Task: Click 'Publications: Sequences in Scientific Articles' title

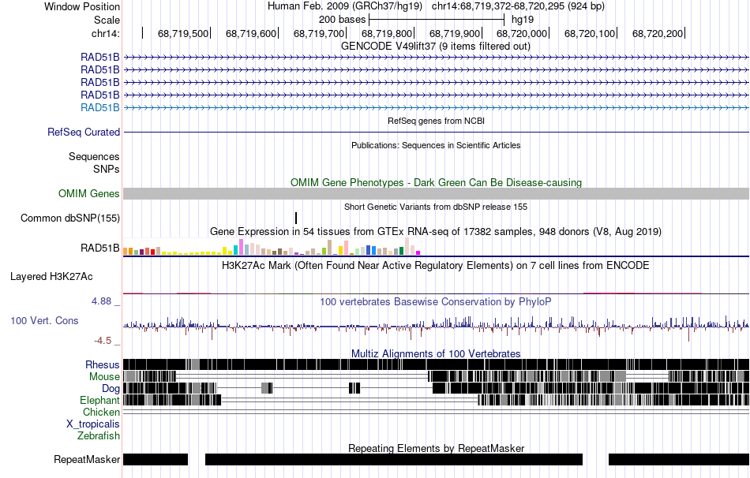Action: click(x=436, y=145)
